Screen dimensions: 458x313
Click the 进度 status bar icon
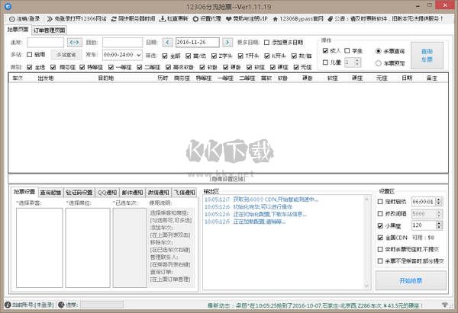pyautogui.click(x=61, y=305)
